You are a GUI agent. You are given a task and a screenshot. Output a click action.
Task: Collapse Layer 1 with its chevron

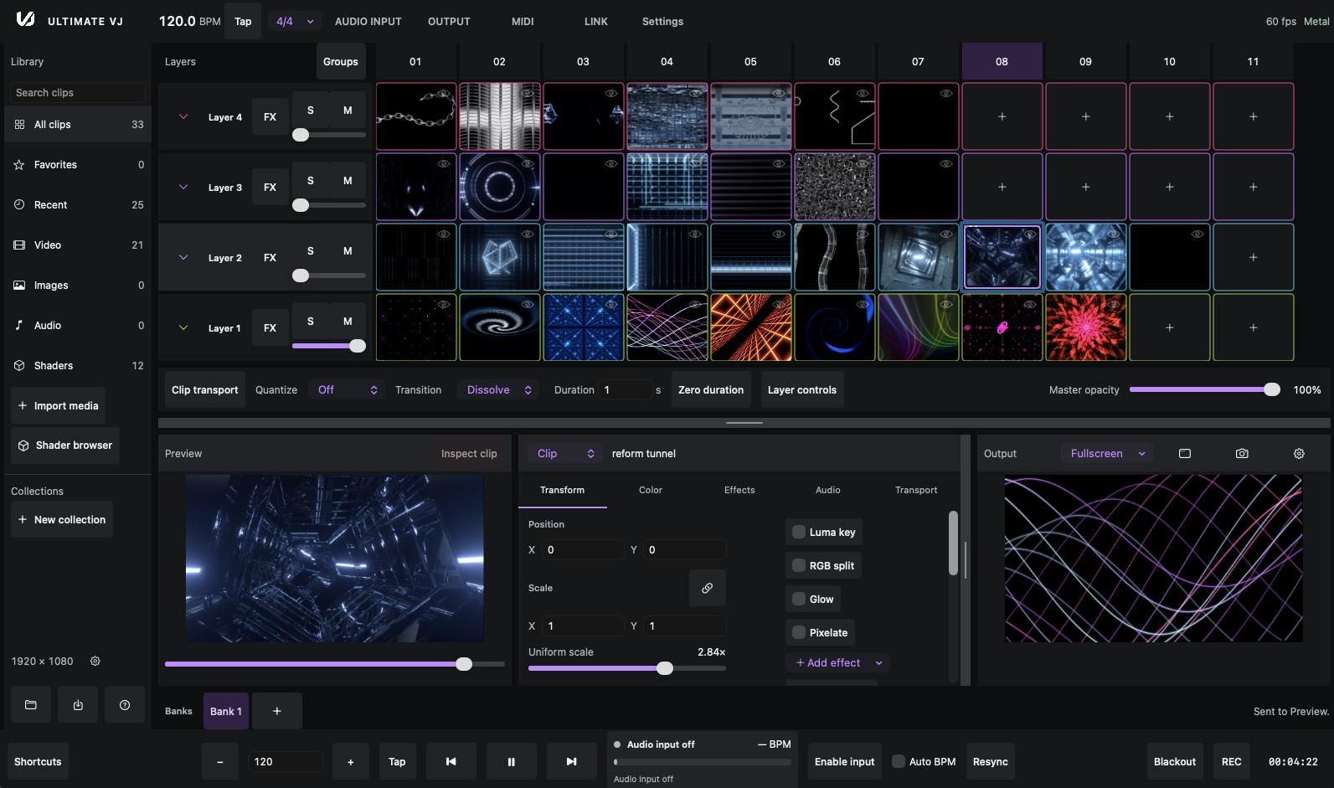click(x=183, y=327)
